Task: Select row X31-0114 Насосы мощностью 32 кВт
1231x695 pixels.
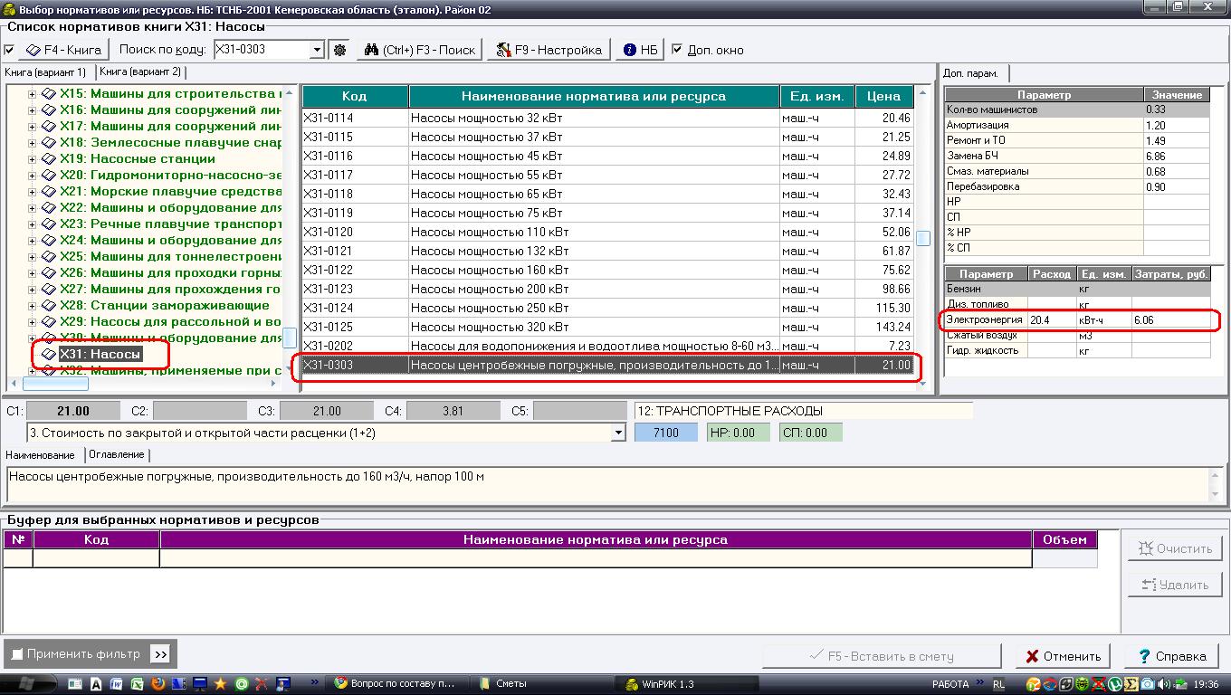Action: [607, 118]
